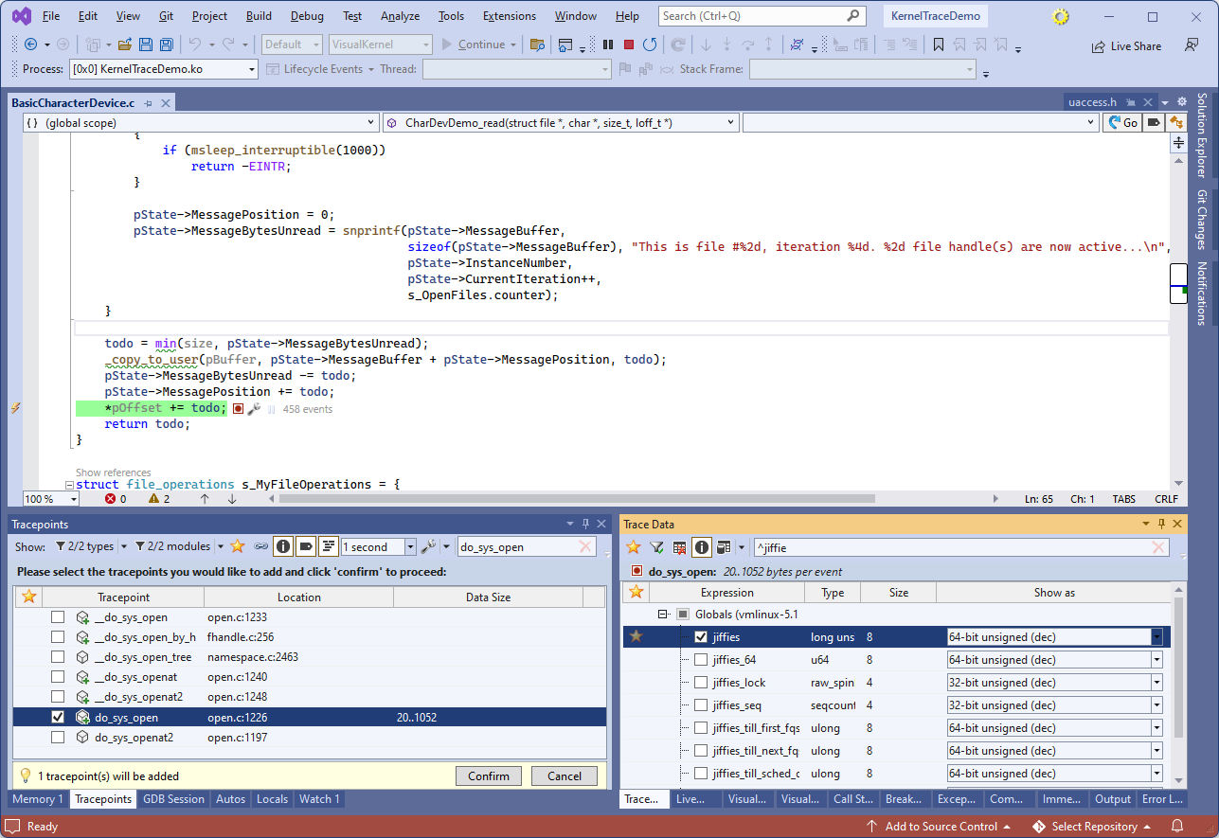
Task: Switch to the GDB Session tab
Action: [x=173, y=799]
